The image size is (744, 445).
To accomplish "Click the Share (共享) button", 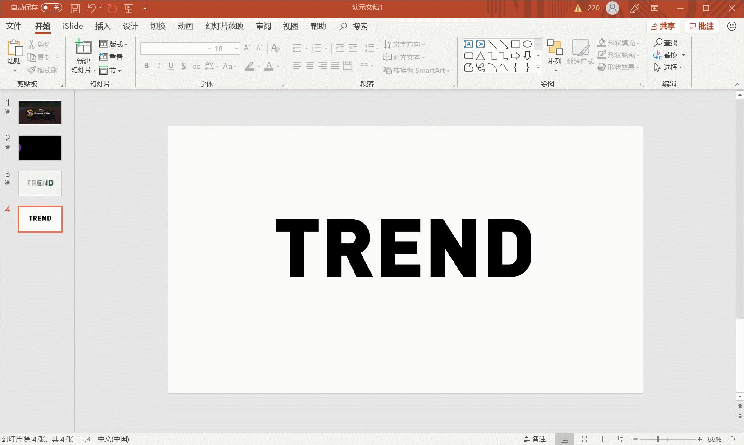I will [663, 27].
